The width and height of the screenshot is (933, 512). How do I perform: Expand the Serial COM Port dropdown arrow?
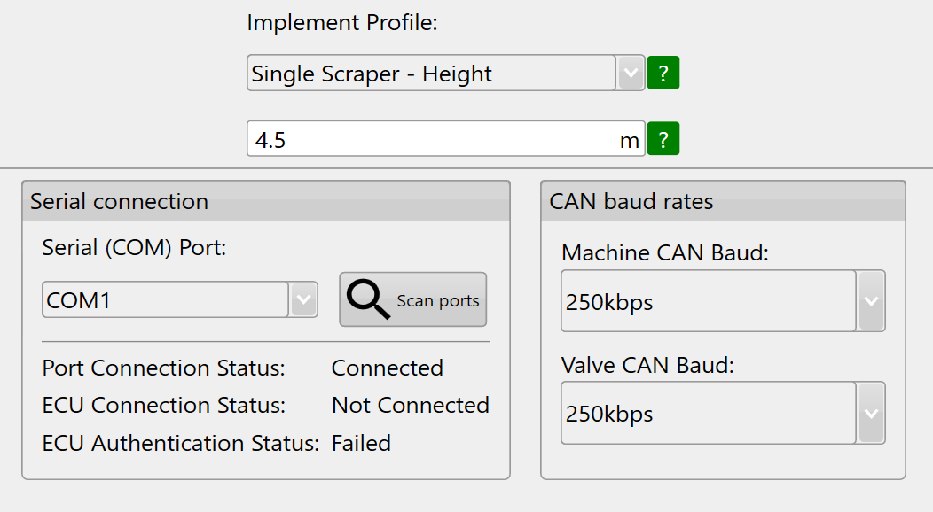coord(303,299)
